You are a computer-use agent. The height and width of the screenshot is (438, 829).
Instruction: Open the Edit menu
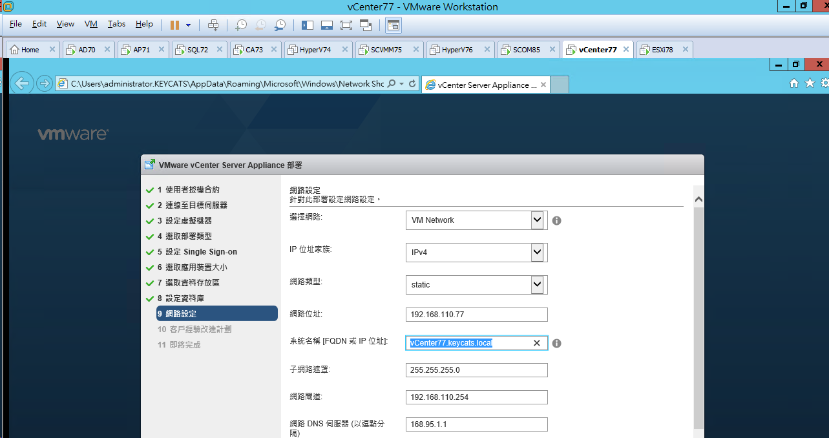pyautogui.click(x=39, y=24)
